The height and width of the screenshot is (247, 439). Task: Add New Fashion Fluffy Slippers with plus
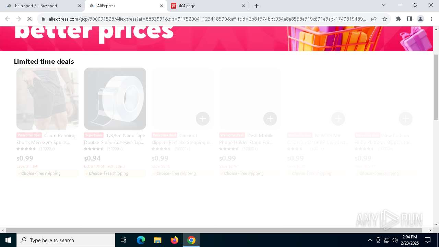coord(405,119)
